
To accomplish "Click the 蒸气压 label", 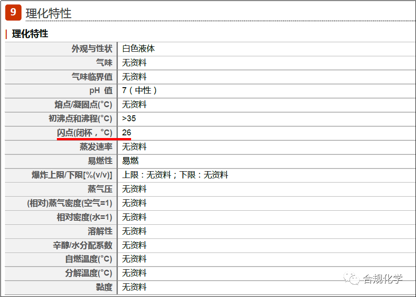I will point(100,189).
